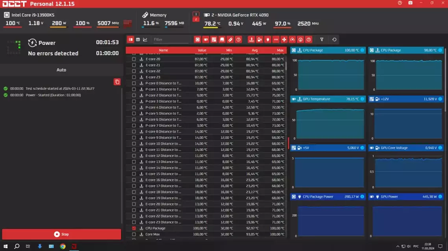Image resolution: width=448 pixels, height=251 pixels.
Task: Select GPU number 2 in the header
Action: [196, 19]
